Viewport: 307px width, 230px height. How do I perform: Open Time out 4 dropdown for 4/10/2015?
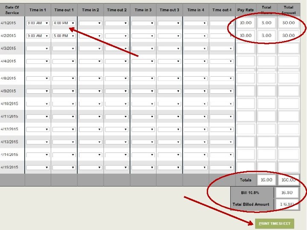click(222, 104)
